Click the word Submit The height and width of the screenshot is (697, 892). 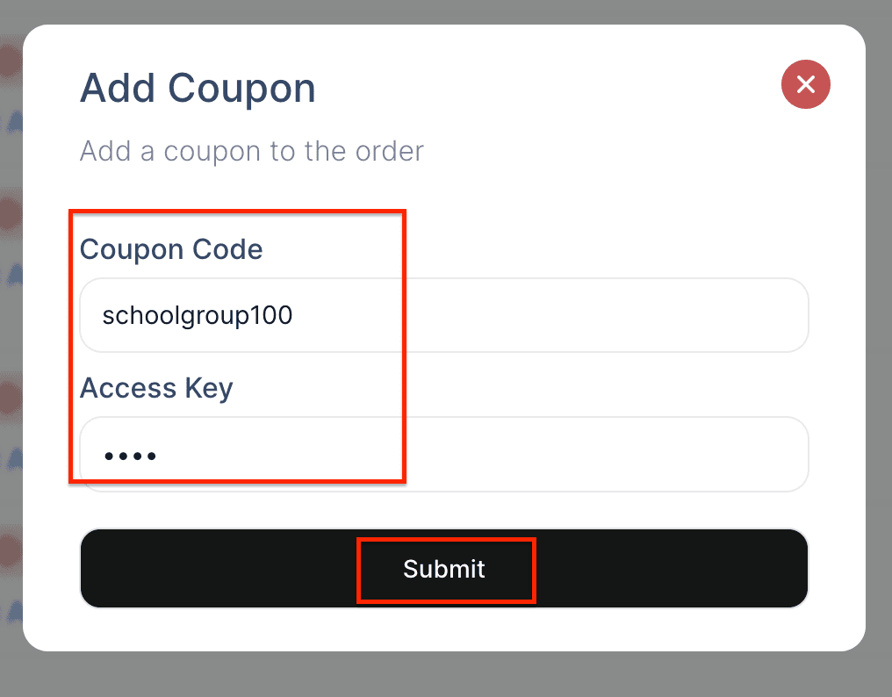tap(443, 569)
